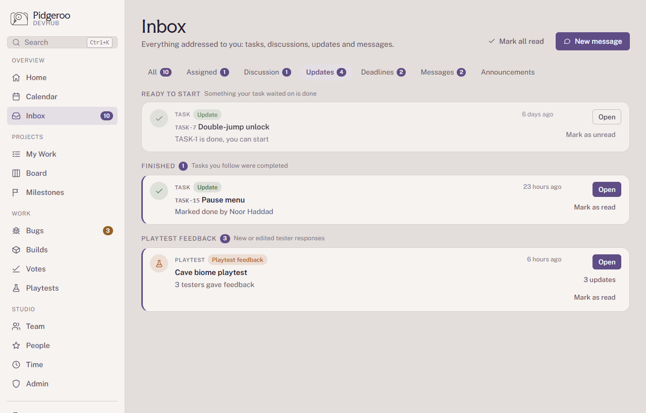Click the checkmark icon on Double-jump unlock card
646x413 pixels.
pos(159,118)
